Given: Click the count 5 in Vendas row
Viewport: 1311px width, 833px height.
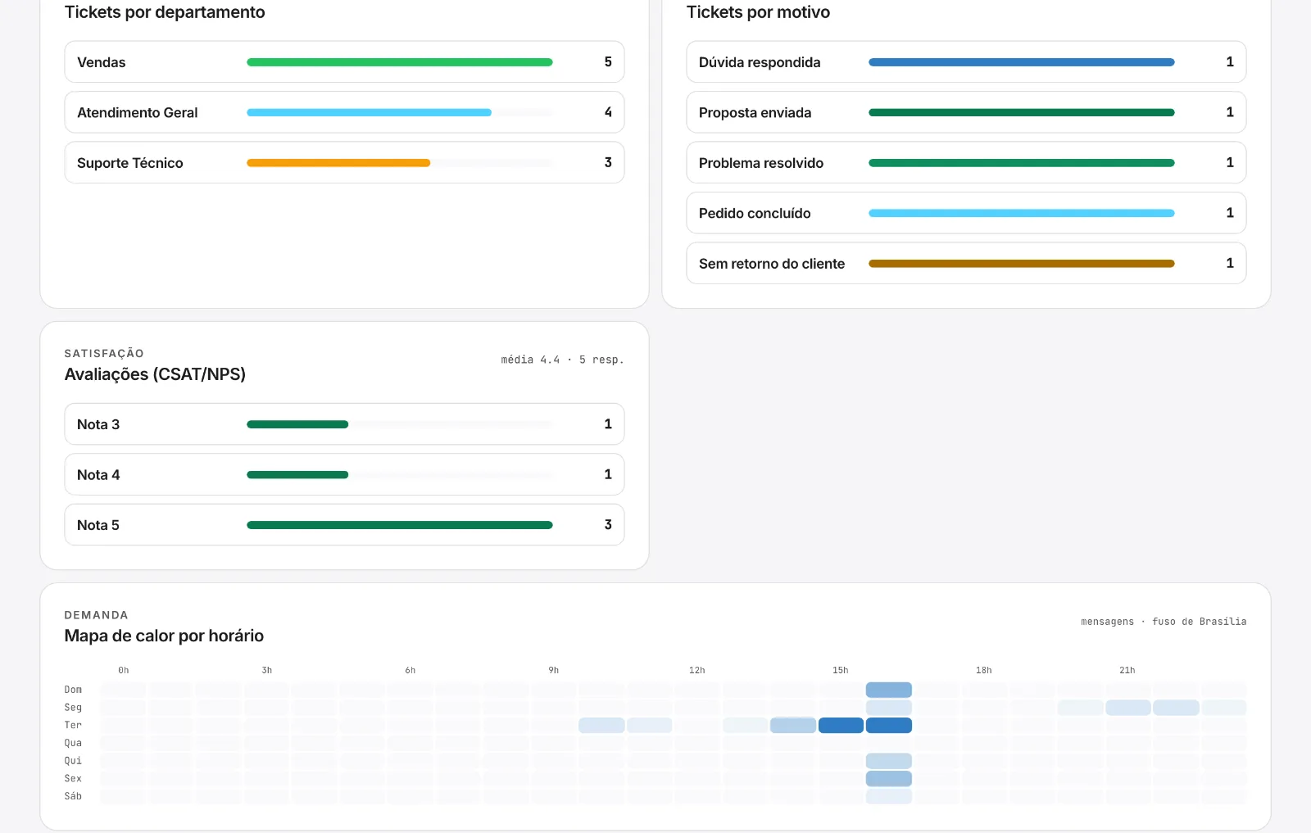Looking at the screenshot, I should point(608,62).
